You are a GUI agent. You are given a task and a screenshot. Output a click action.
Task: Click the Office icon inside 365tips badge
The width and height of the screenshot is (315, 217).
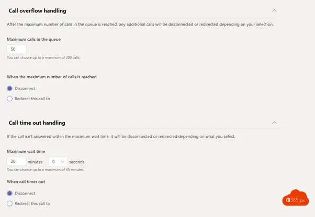click(288, 200)
